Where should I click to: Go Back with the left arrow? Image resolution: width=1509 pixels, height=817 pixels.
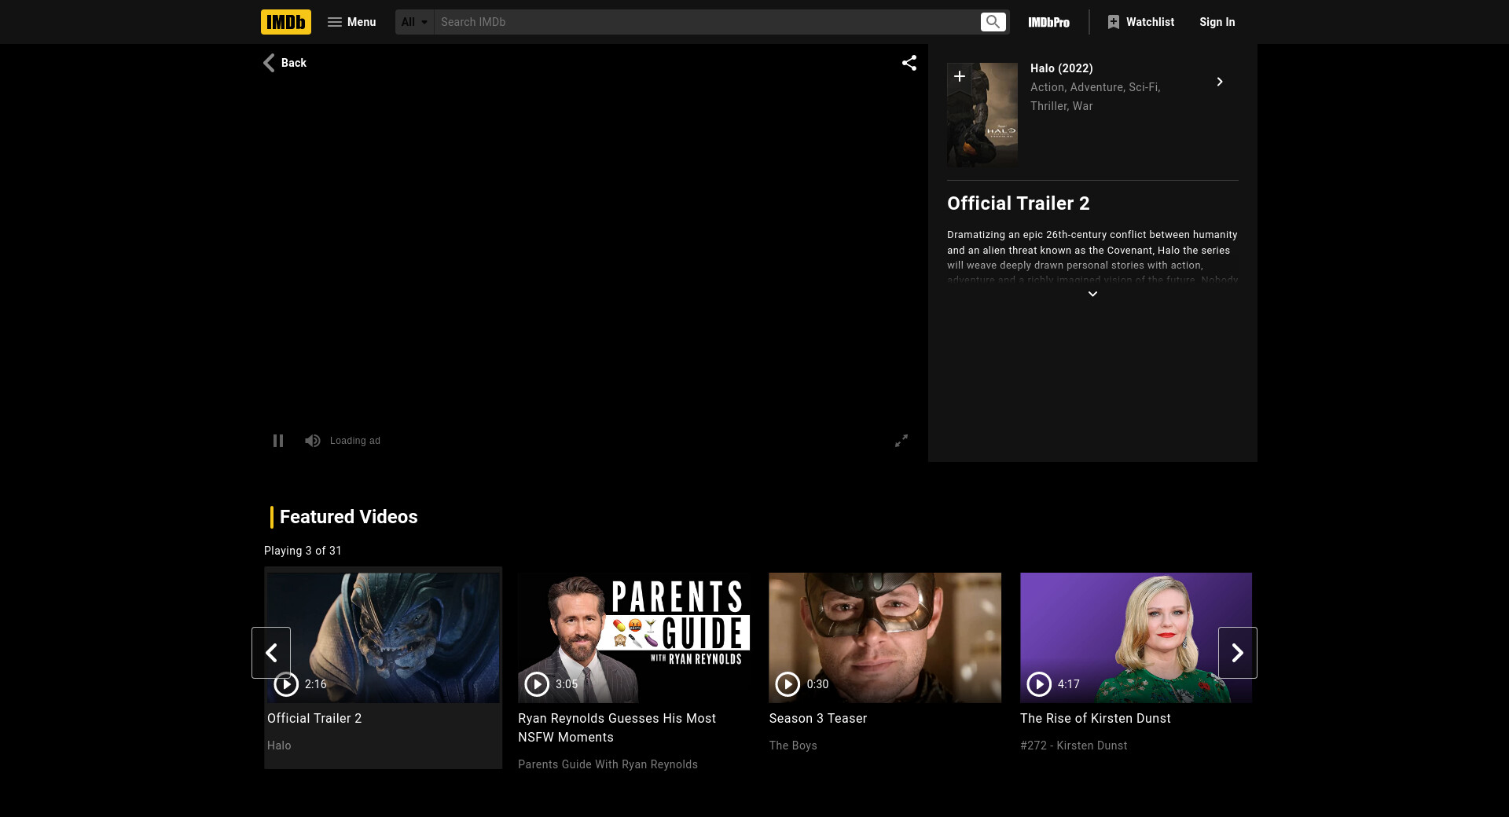click(285, 63)
